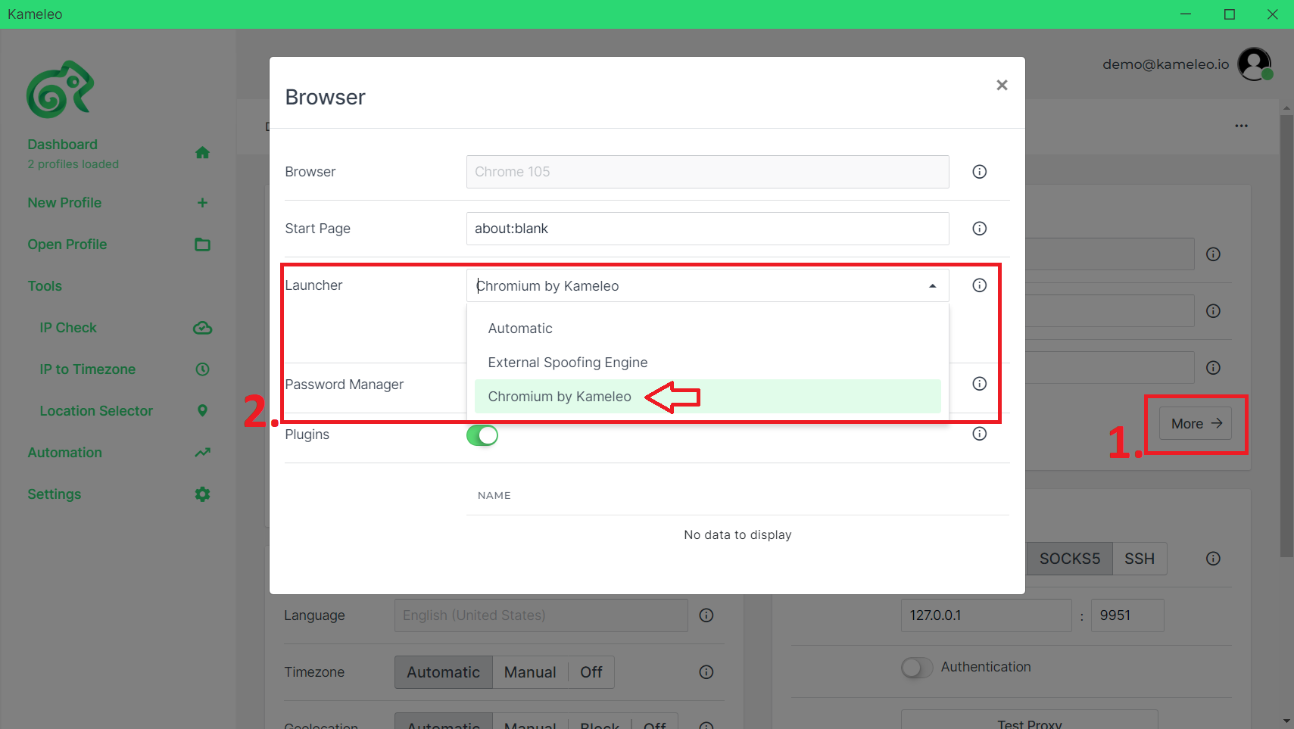The image size is (1294, 729).
Task: Show info for proxy type SOCKS5/SSH
Action: click(1213, 559)
